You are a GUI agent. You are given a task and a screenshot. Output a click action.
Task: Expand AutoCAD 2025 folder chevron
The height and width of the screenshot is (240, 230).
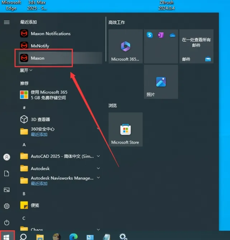(x=98, y=156)
